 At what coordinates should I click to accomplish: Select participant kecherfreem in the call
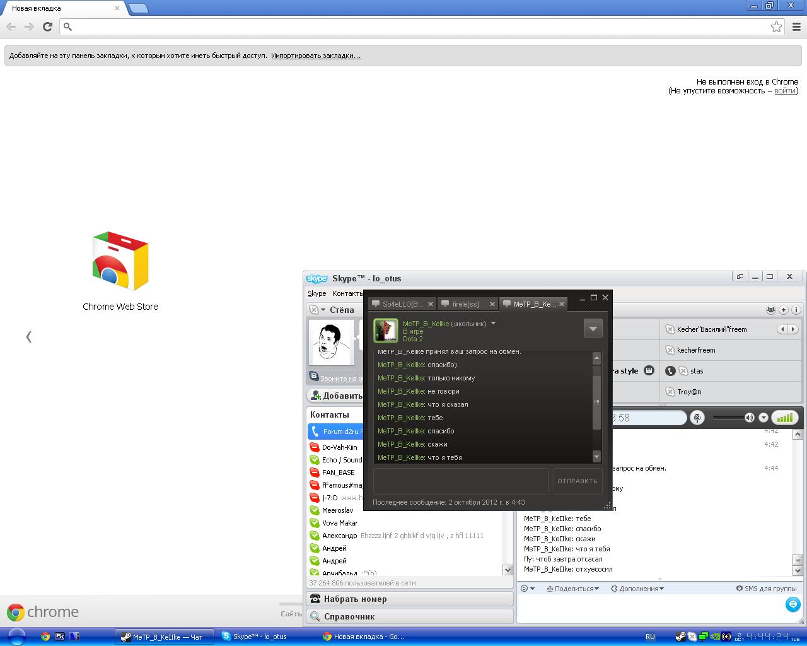(696, 350)
